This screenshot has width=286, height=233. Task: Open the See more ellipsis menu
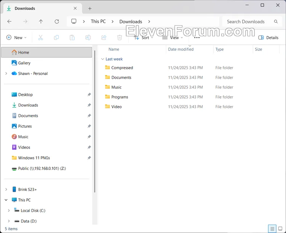(197, 38)
